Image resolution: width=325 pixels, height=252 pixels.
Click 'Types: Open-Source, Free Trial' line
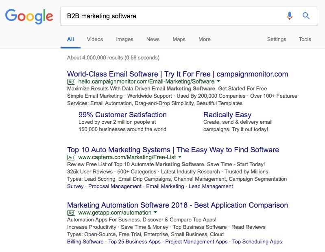point(145,234)
